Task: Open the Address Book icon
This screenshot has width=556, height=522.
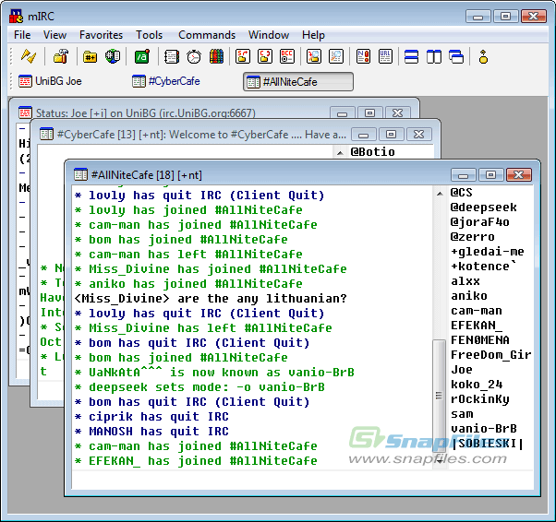Action: (172, 56)
